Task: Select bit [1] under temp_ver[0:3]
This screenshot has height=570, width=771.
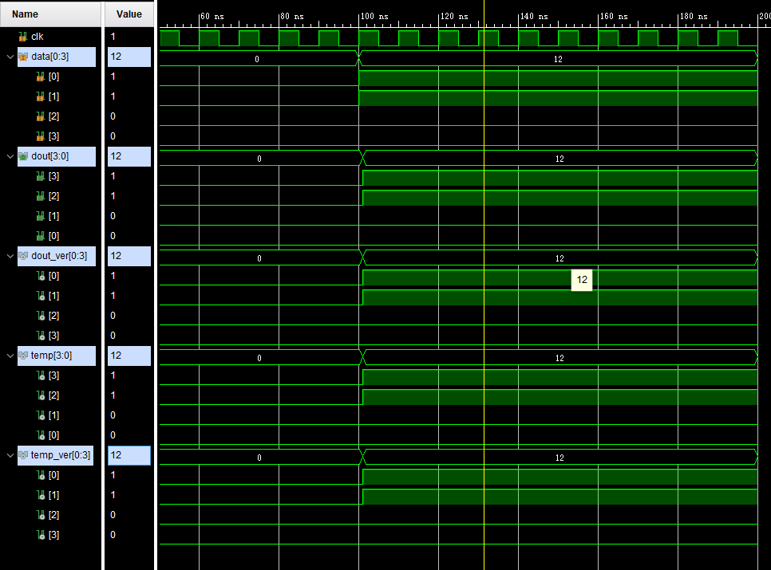Action: (x=53, y=495)
